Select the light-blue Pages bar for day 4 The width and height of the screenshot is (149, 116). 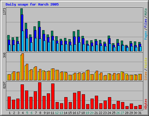pos(23,41)
